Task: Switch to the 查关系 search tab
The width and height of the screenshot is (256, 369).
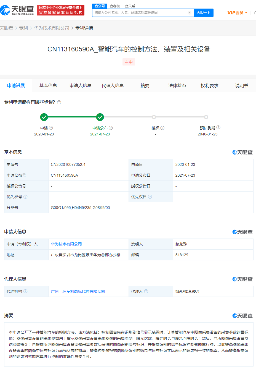Action: [x=129, y=6]
